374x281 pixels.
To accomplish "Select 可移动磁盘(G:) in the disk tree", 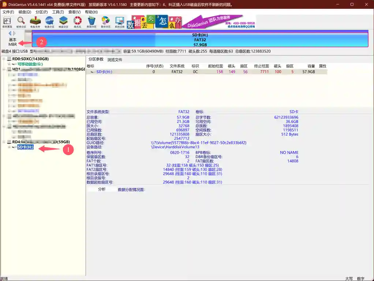I will click(29, 64).
